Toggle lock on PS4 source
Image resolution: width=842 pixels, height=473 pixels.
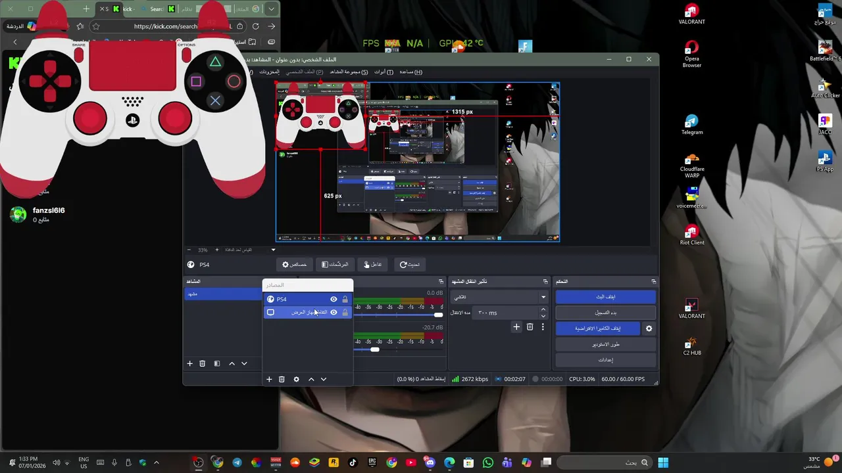pyautogui.click(x=345, y=299)
